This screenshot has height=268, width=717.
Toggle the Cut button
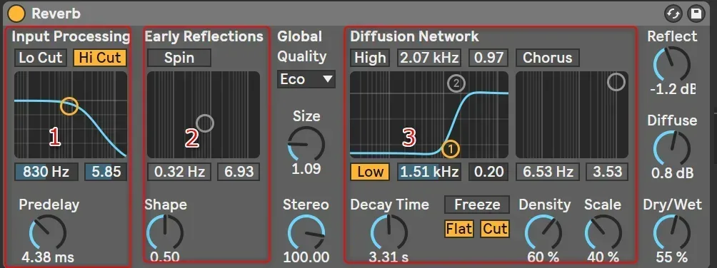[x=495, y=228]
